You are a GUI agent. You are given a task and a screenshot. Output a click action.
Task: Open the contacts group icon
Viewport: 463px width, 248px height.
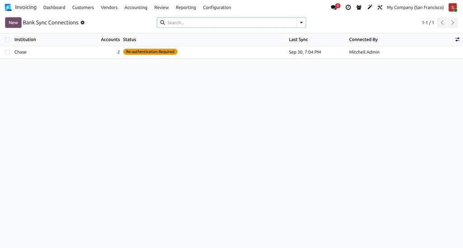(x=359, y=7)
